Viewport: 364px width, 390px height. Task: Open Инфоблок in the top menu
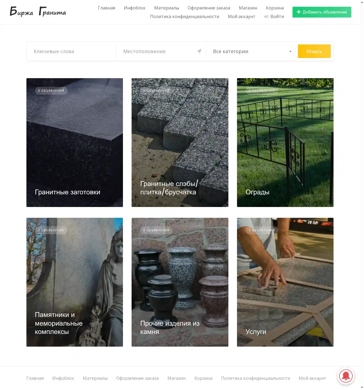pos(135,8)
